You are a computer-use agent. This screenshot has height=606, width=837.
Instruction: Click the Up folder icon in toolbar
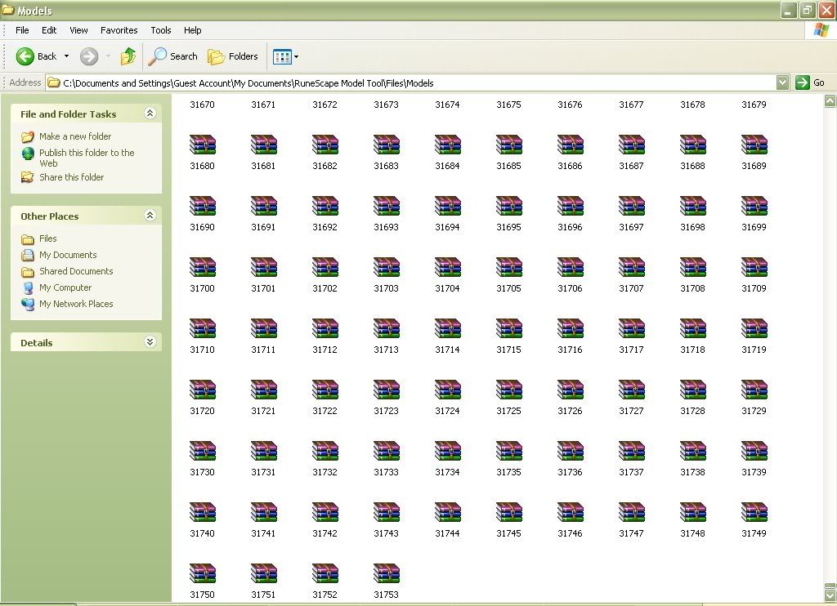point(128,56)
